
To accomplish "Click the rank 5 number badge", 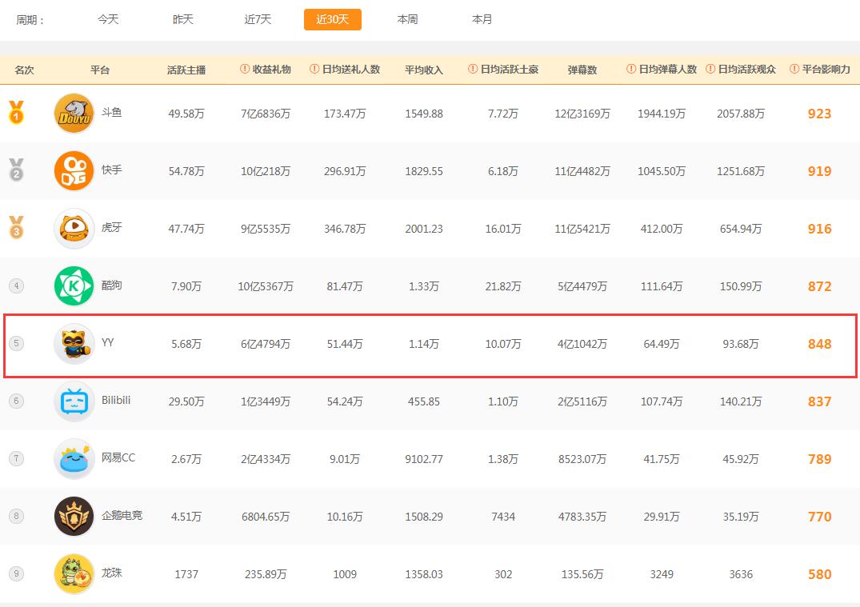I will click(17, 343).
